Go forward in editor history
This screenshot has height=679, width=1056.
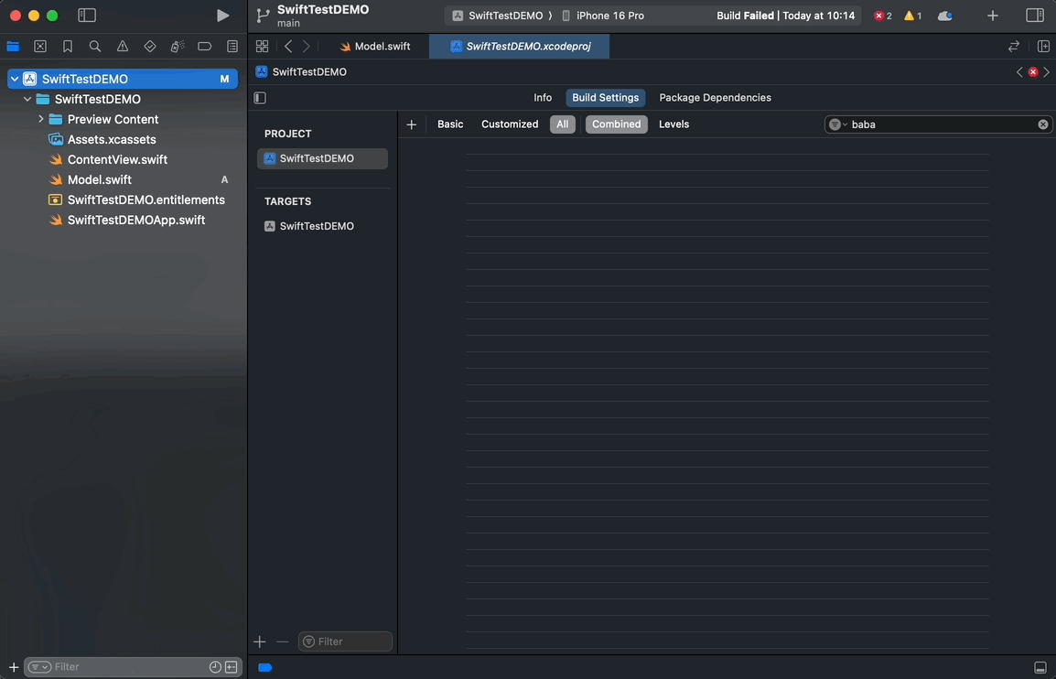click(307, 47)
